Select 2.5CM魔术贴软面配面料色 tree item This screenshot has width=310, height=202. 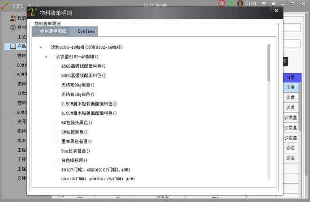click(89, 104)
